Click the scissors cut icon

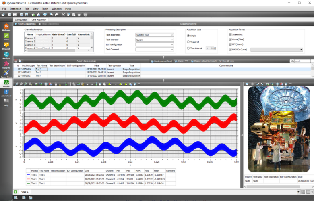(x=63, y=15)
